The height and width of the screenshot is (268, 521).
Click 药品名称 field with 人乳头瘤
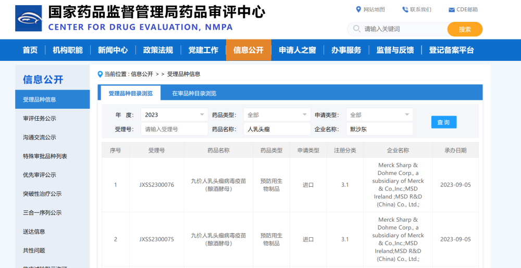pos(277,129)
